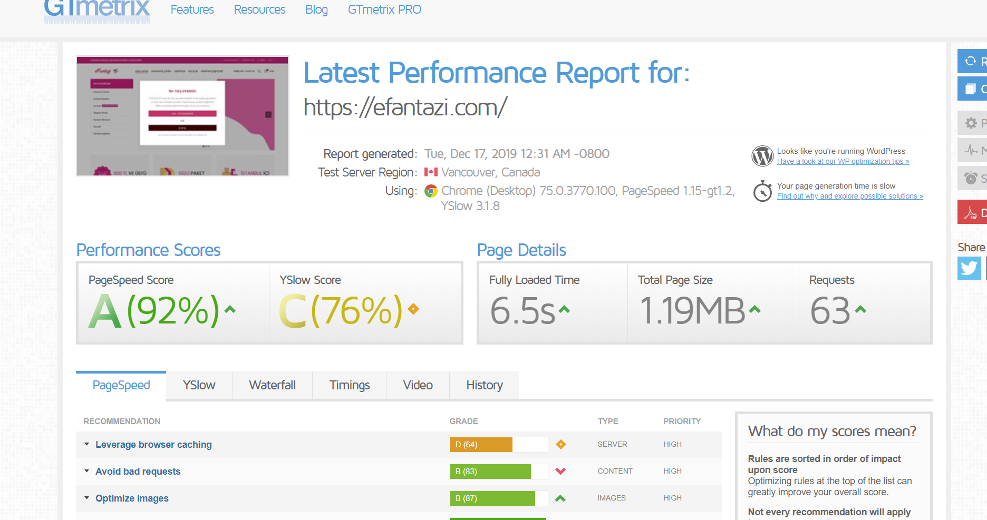Click the WordPress logo icon
The height and width of the screenshot is (520, 987).
(762, 156)
